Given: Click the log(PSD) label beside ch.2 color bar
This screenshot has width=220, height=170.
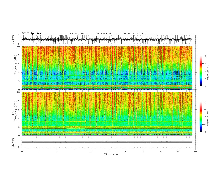Looking at the screenshot, I should pos(208,118).
